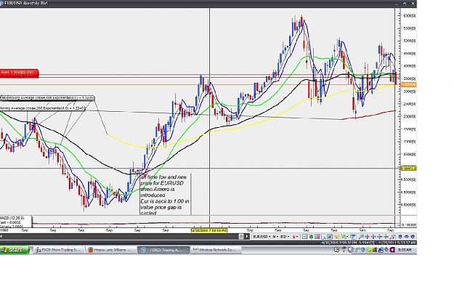Image resolution: width=454 pixels, height=284 pixels.
Task: Open the red candle chart-style dropdown
Action: pyautogui.click(x=296, y=237)
